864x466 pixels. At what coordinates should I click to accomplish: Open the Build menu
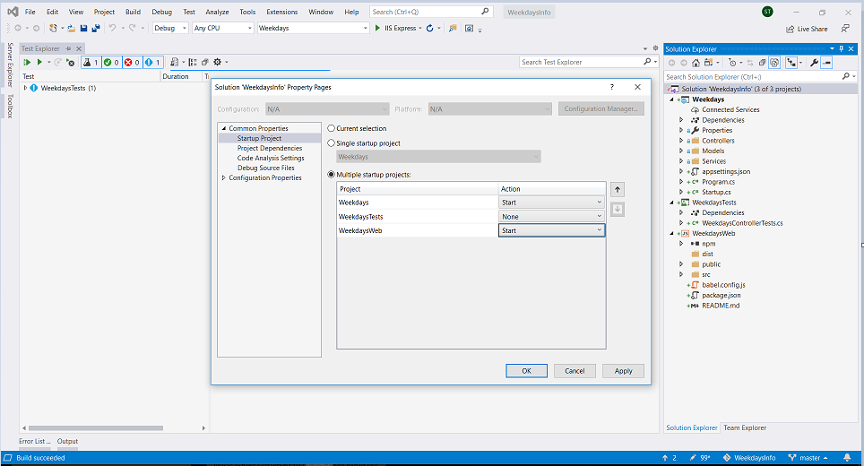(x=133, y=12)
